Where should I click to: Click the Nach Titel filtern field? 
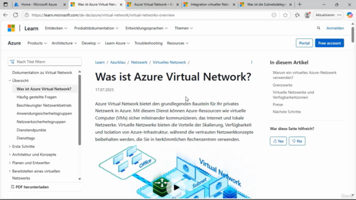[x=44, y=62]
